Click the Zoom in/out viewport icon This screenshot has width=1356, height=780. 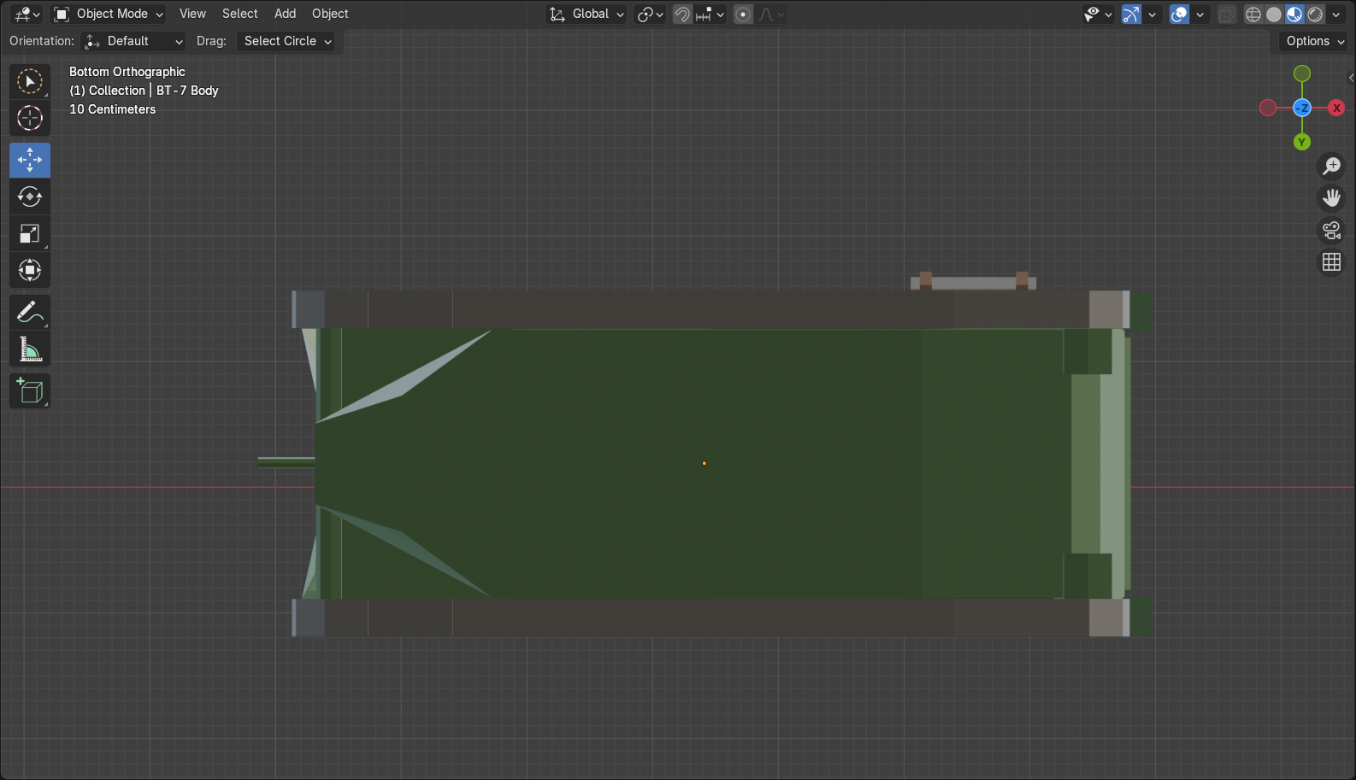click(x=1331, y=166)
